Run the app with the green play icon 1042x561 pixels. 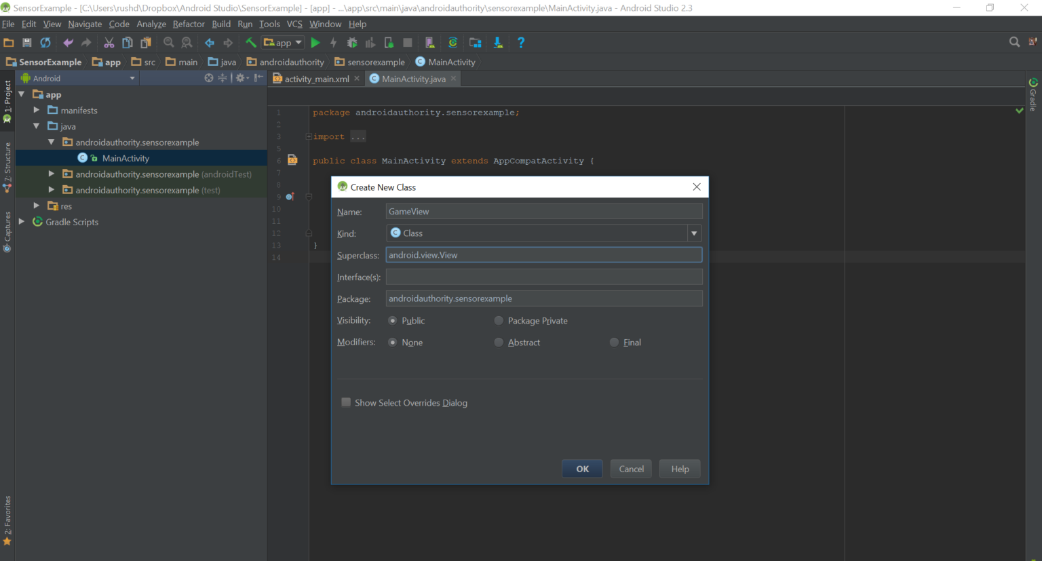point(315,42)
